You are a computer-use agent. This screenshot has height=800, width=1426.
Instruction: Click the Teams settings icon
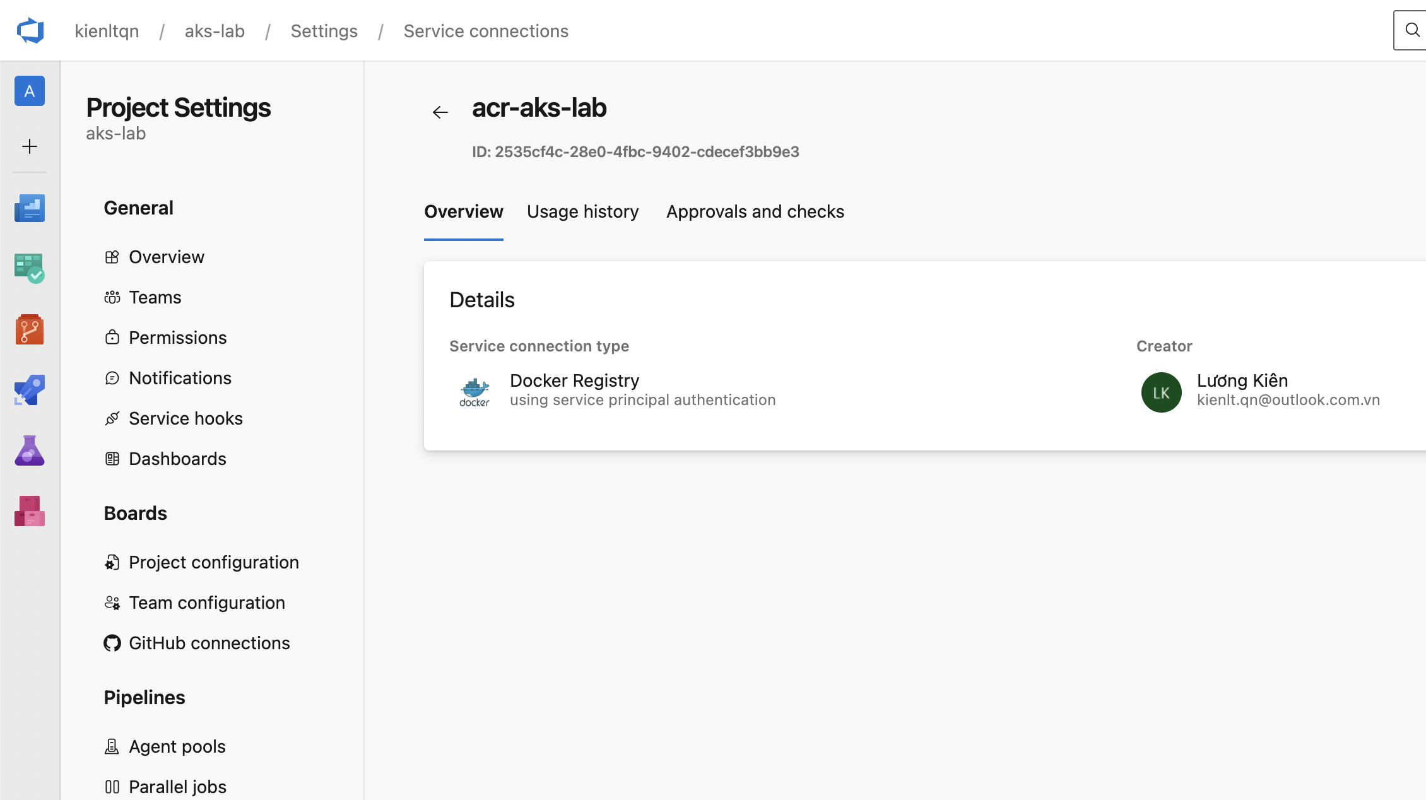pos(112,297)
